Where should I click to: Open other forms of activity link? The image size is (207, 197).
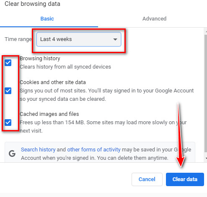tap(94, 150)
